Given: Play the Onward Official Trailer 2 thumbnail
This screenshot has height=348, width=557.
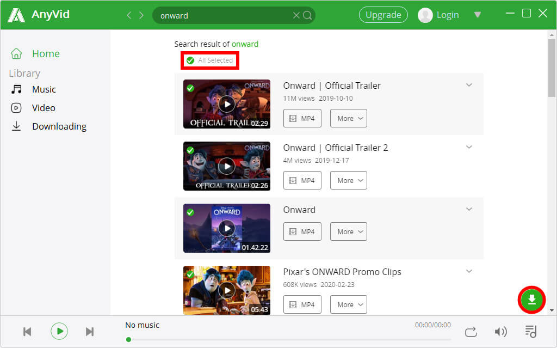Looking at the screenshot, I should [x=227, y=166].
